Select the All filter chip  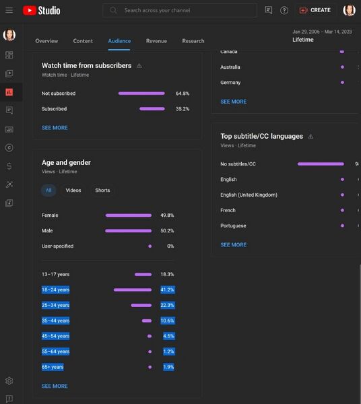point(48,191)
